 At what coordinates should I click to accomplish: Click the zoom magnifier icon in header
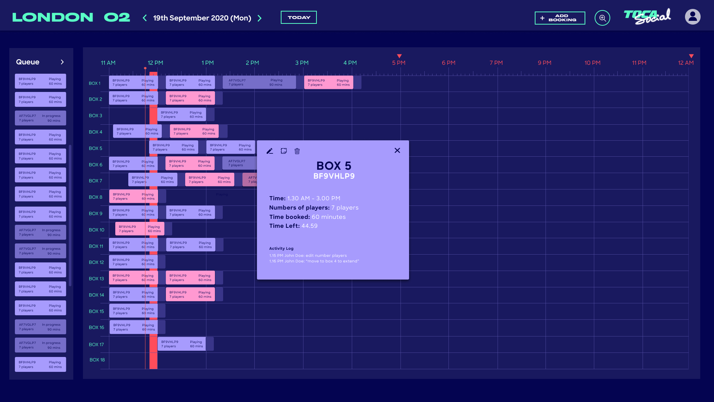(x=602, y=18)
